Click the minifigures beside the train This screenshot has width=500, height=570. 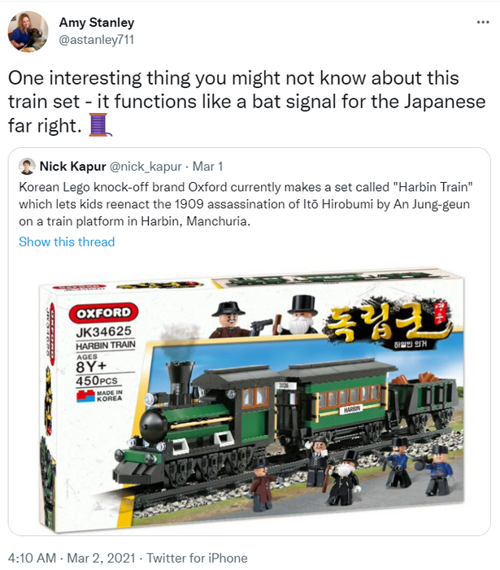(353, 471)
